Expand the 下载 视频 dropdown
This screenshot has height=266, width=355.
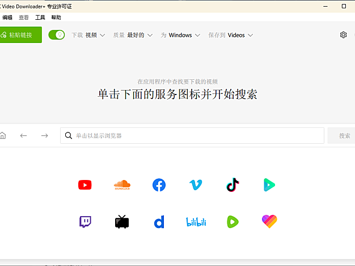88,35
